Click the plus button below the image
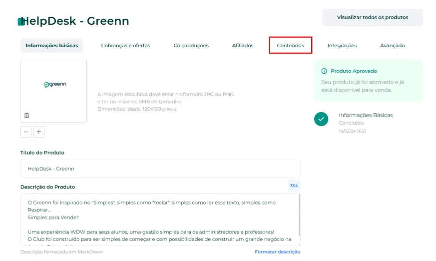 (x=39, y=132)
